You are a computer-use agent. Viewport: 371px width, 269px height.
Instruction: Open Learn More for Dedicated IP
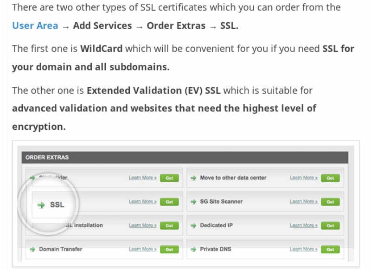point(304,225)
